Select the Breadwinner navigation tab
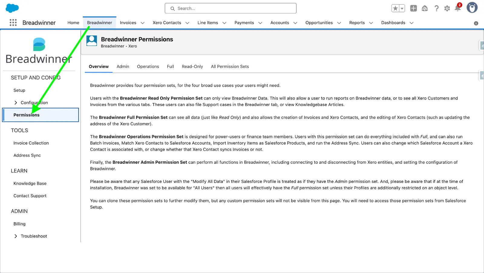Screen dimensions: 484x273 click(100, 23)
